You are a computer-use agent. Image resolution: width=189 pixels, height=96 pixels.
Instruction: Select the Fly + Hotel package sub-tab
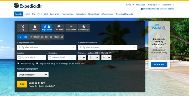(x=23, y=37)
